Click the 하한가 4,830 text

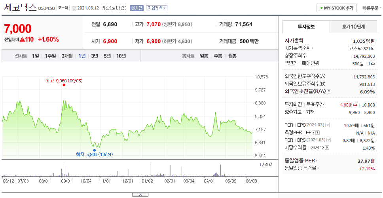pos(177,41)
